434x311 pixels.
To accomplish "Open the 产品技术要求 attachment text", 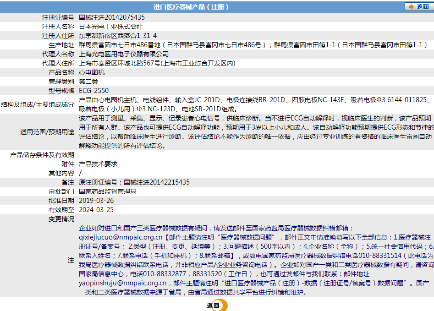I will pyautogui.click(x=98, y=164).
